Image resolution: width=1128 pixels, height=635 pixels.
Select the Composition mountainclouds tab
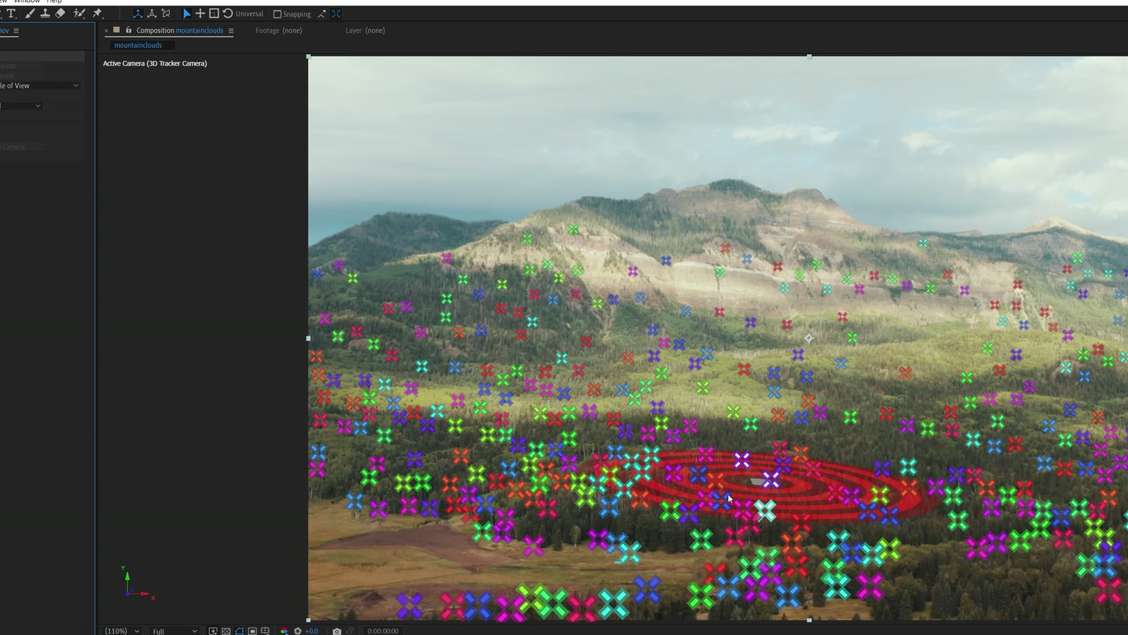[x=180, y=30]
